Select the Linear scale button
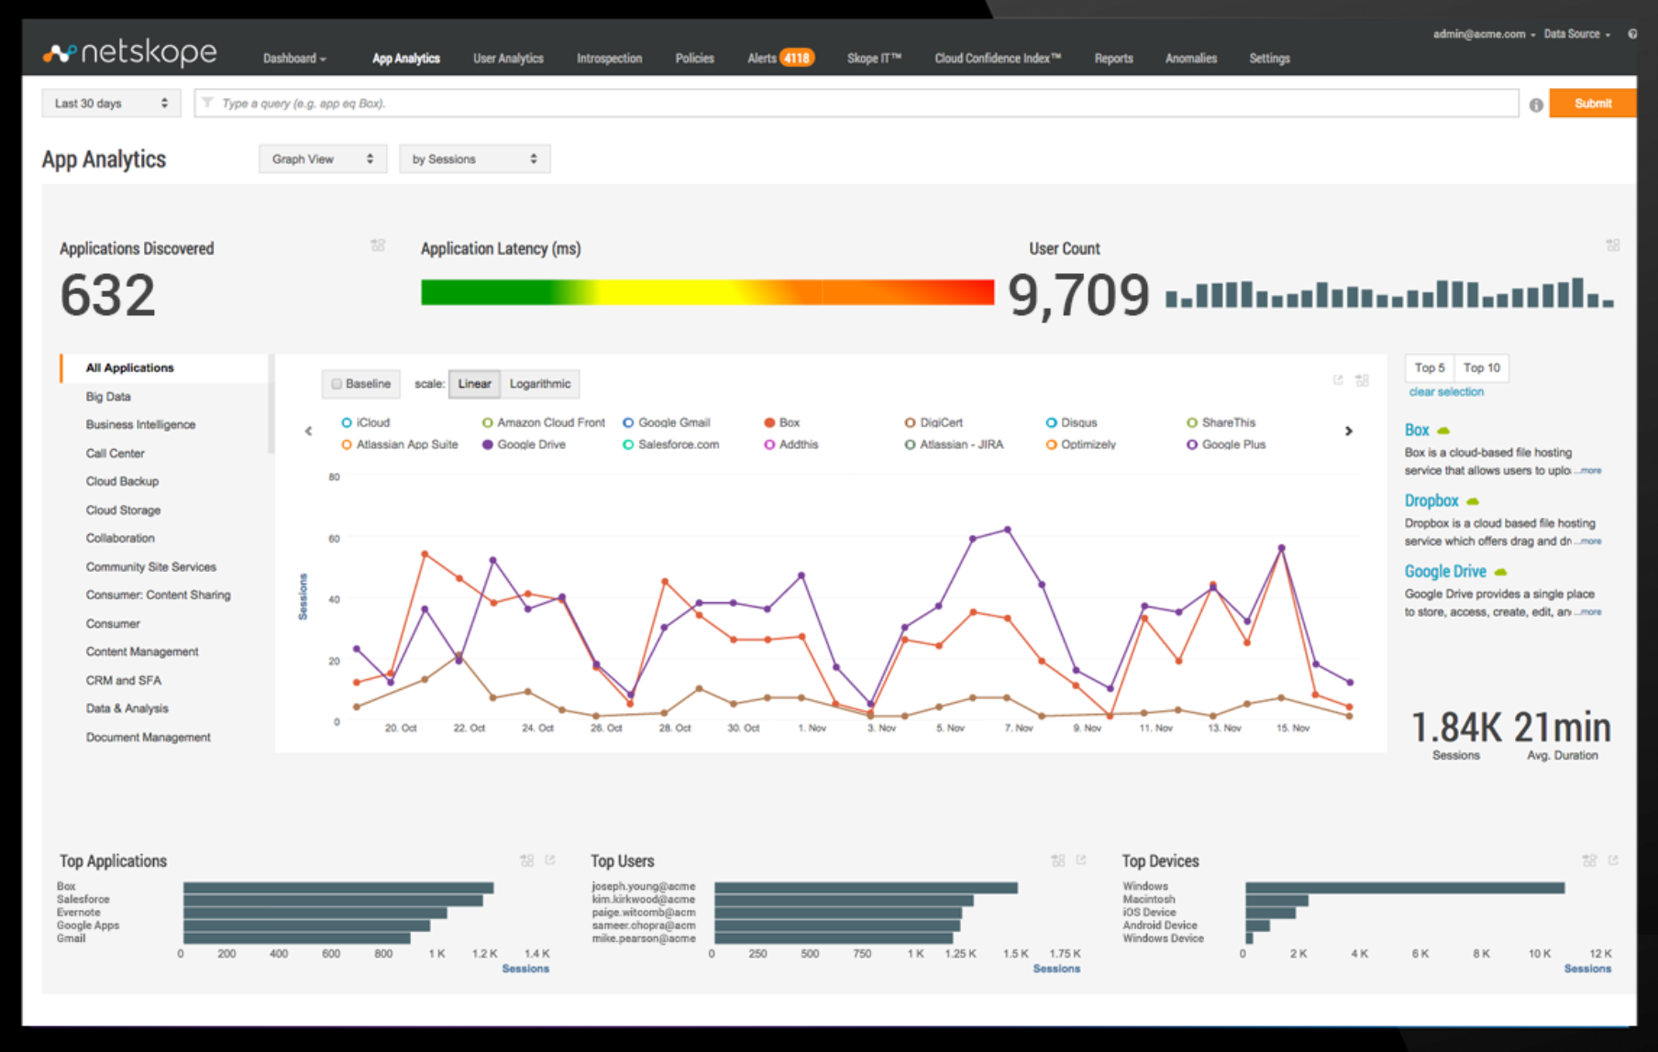1658x1052 pixels. pyautogui.click(x=474, y=384)
